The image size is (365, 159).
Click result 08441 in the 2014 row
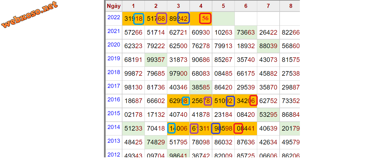[x=246, y=129]
